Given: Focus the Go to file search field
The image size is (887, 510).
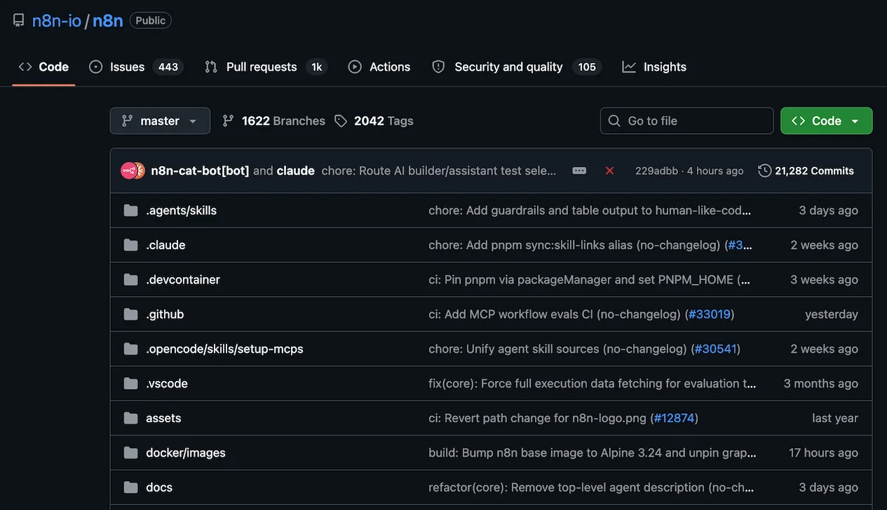Looking at the screenshot, I should click(x=686, y=121).
